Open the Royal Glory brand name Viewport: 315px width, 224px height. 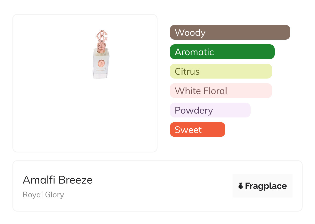pos(43,195)
